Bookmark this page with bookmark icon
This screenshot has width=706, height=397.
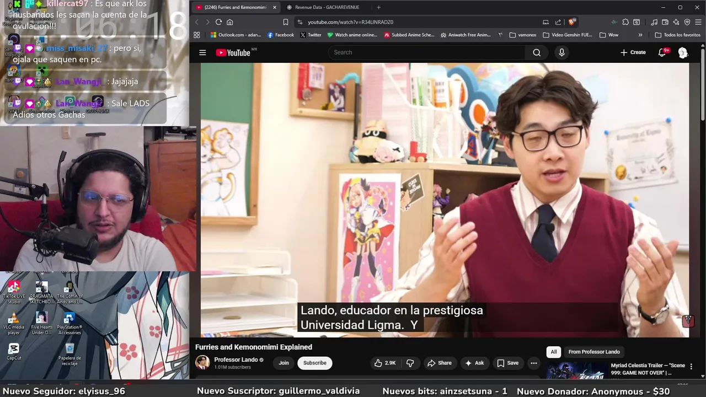click(285, 22)
